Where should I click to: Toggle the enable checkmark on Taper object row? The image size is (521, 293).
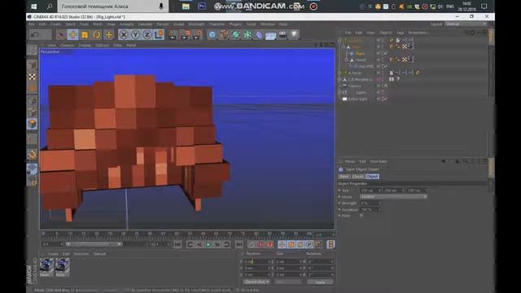tap(386, 53)
